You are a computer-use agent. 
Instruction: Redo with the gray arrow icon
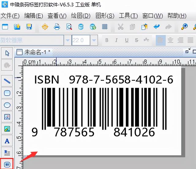point(168,27)
